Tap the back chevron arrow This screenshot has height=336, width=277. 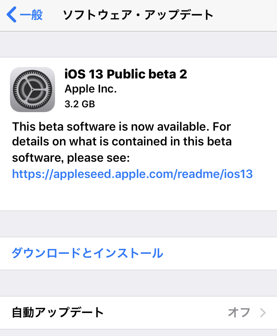12,15
